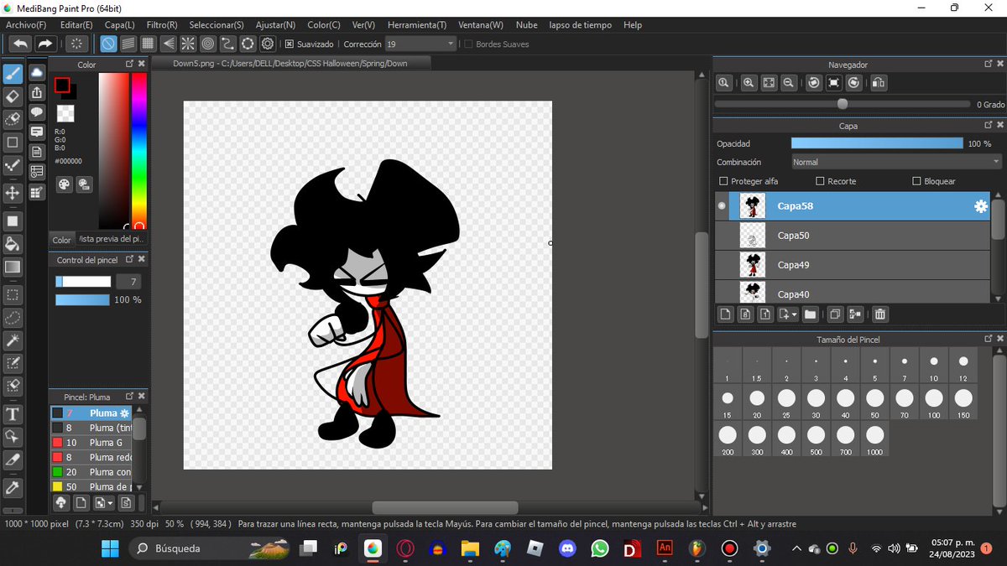Select the Text tool
This screenshot has height=566, width=1007.
[13, 414]
